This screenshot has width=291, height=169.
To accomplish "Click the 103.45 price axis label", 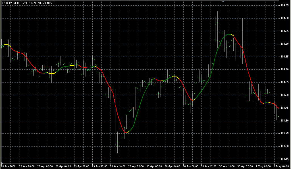I will click(x=284, y=133).
